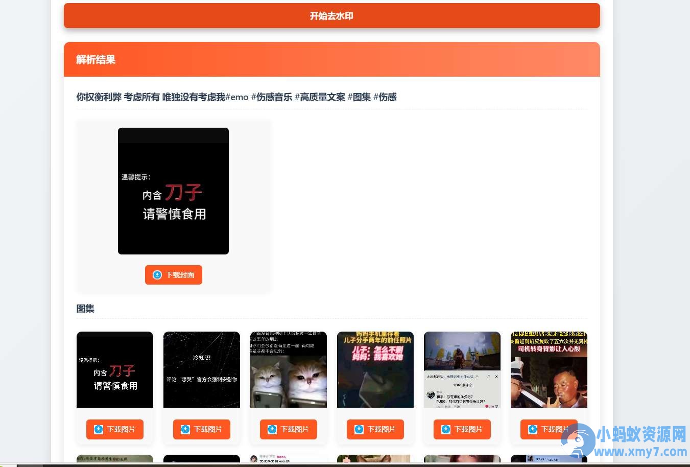Click 下载图片 under the 冷知识 thumbnail
Image resolution: width=690 pixels, height=467 pixels.
point(202,429)
